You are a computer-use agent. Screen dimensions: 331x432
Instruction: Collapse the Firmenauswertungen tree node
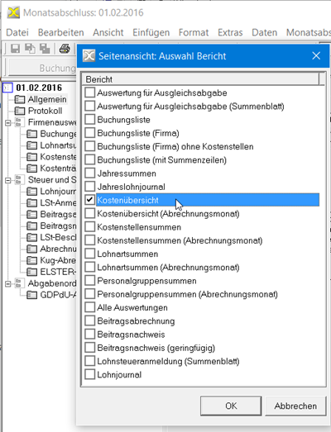(8, 122)
